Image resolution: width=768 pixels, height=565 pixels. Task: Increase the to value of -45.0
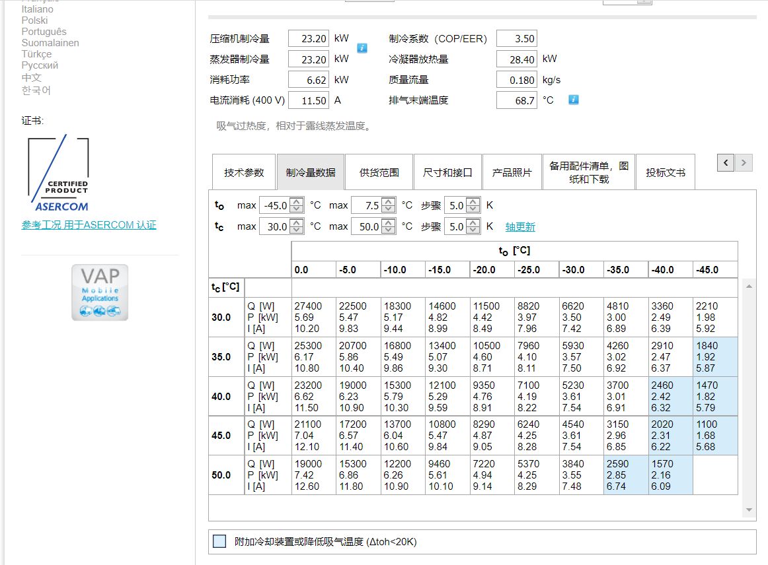click(x=296, y=201)
